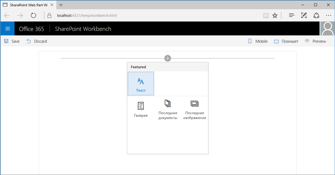Click the Office 365 link

(x=32, y=29)
